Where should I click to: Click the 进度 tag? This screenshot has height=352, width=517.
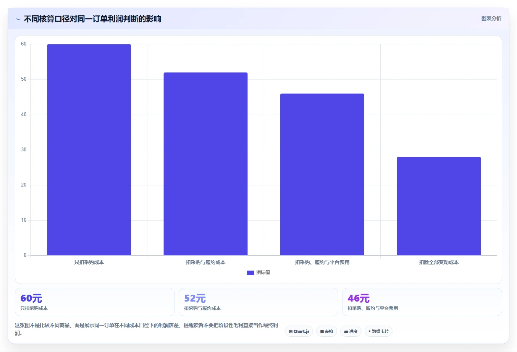351,331
